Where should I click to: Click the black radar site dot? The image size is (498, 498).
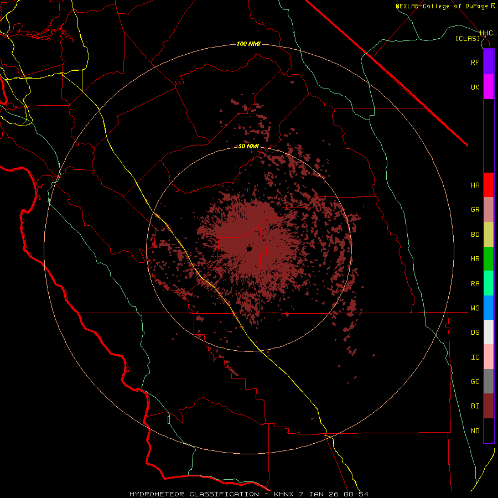click(x=250, y=249)
